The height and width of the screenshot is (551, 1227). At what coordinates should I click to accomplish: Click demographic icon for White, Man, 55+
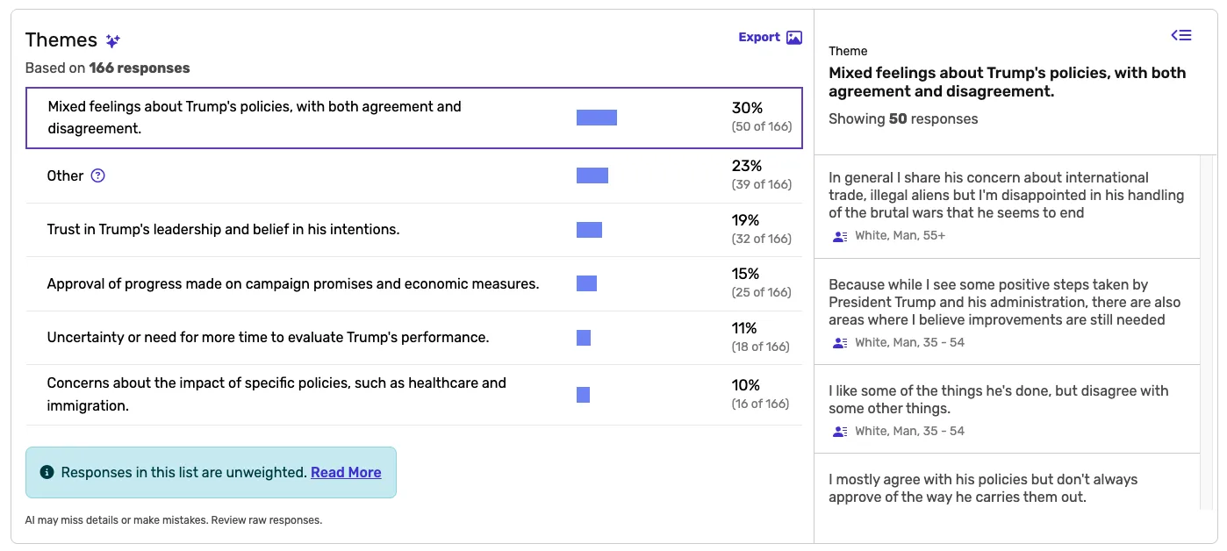click(840, 236)
